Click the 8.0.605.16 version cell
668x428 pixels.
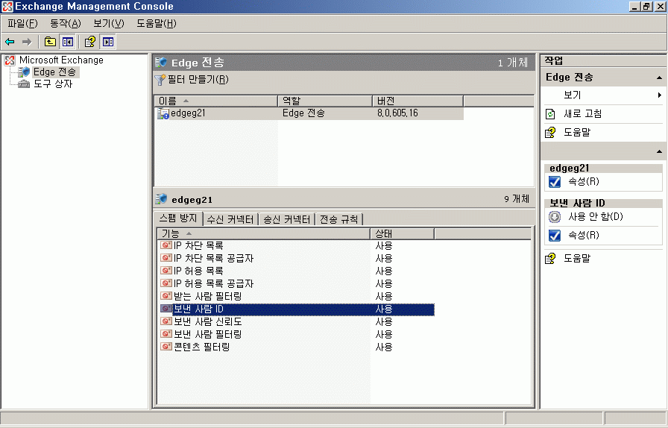[397, 113]
